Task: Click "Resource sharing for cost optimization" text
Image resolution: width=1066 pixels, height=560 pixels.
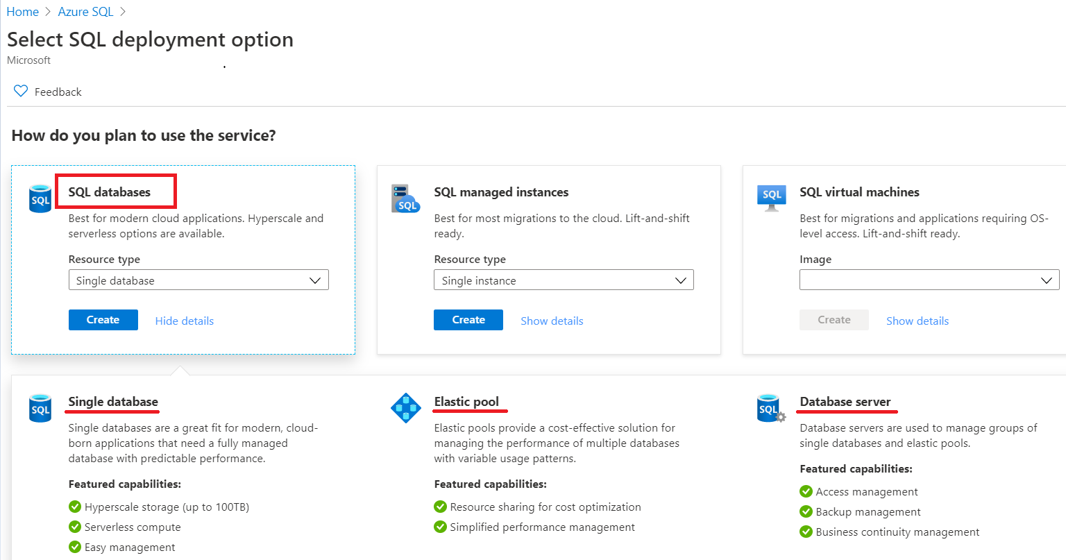Action: coord(545,507)
